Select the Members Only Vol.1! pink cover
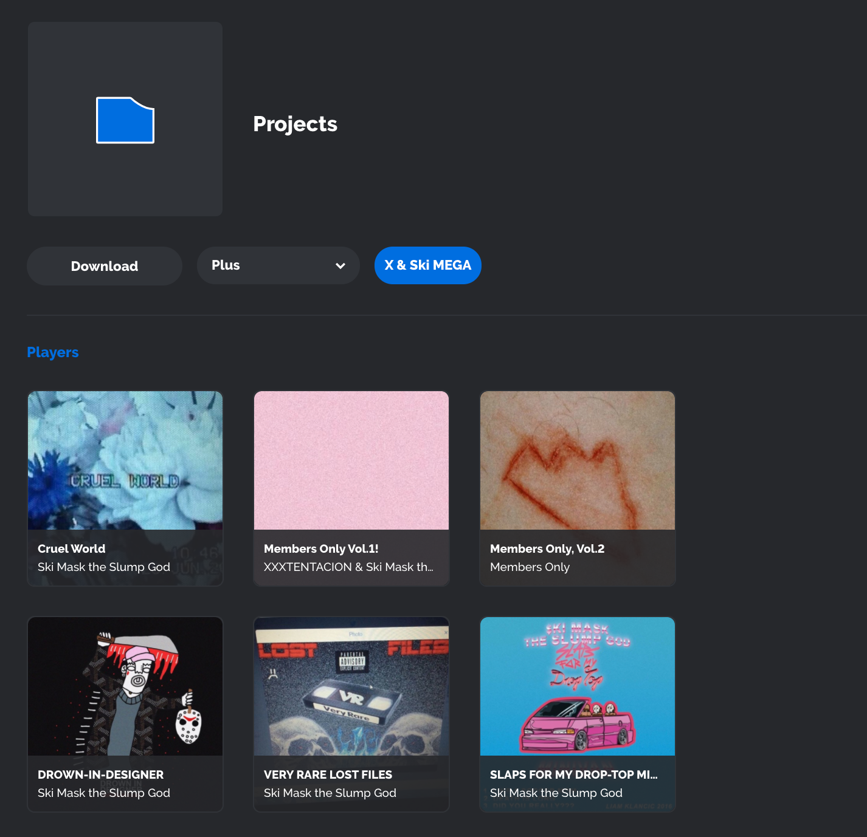This screenshot has width=867, height=837. pos(351,460)
